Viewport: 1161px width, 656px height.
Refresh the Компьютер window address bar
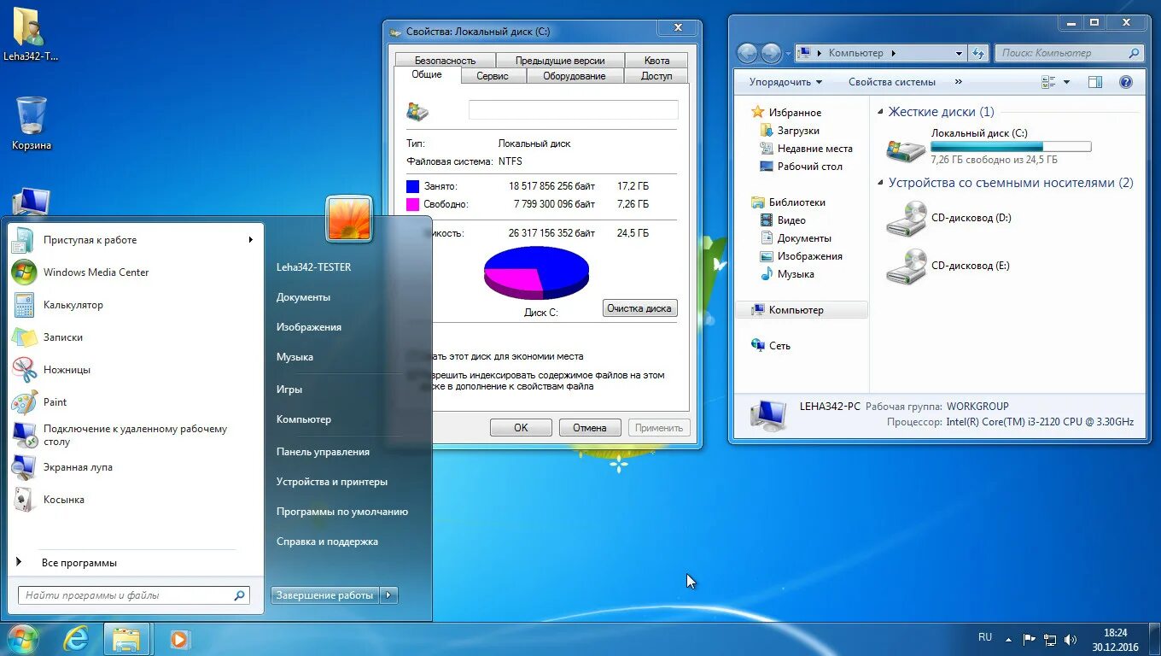point(979,53)
